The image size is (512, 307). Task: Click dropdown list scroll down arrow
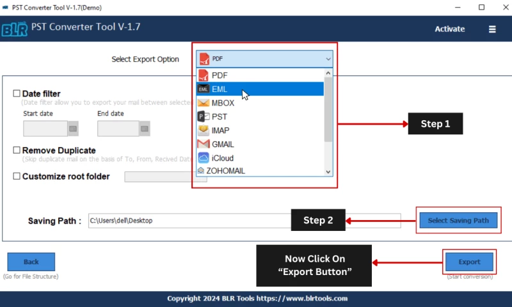click(x=328, y=172)
